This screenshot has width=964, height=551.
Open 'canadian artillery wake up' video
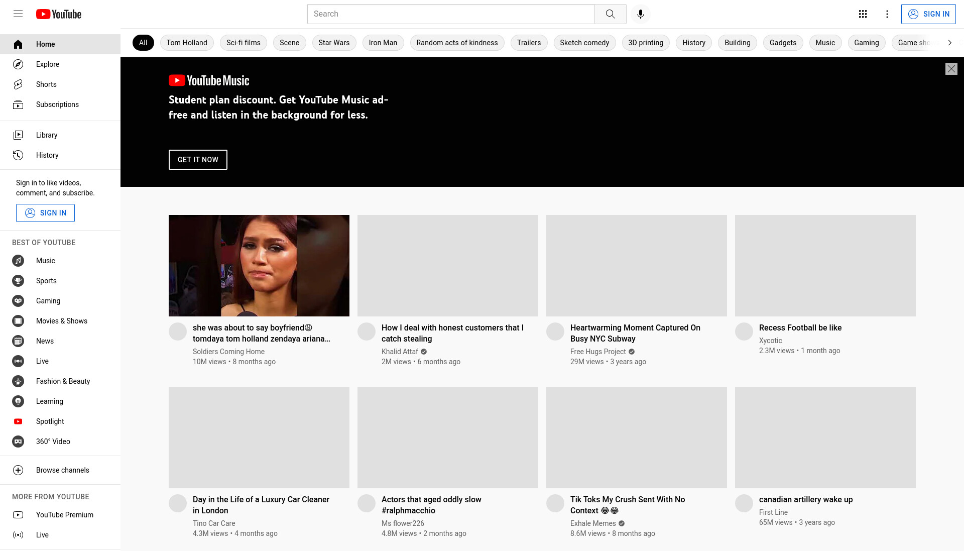806,499
